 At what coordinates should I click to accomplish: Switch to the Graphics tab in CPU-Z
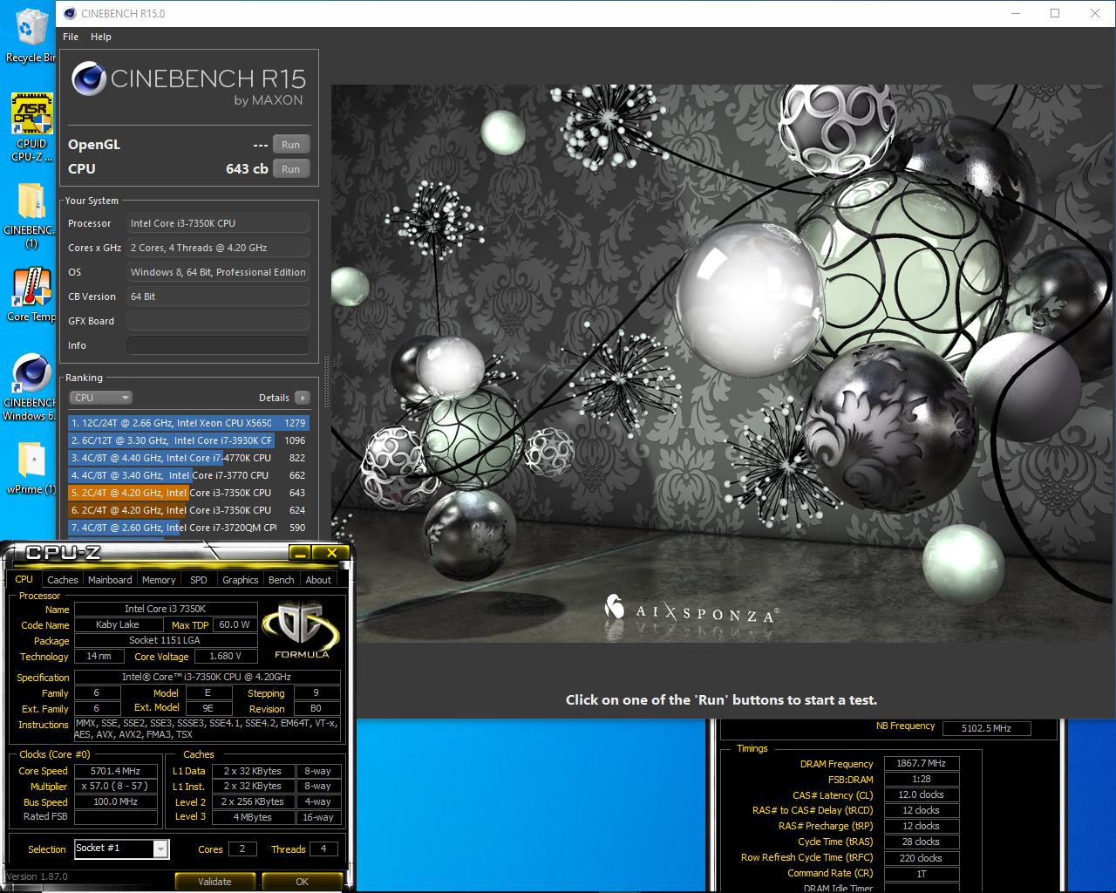(241, 580)
